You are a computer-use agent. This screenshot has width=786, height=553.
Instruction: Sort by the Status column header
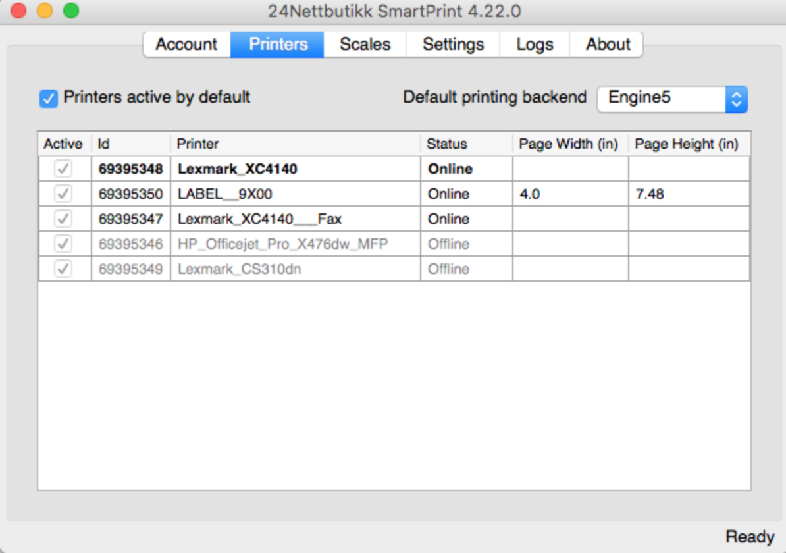pyautogui.click(x=466, y=144)
